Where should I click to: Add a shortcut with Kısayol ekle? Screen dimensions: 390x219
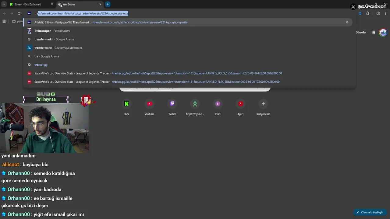[263, 108]
